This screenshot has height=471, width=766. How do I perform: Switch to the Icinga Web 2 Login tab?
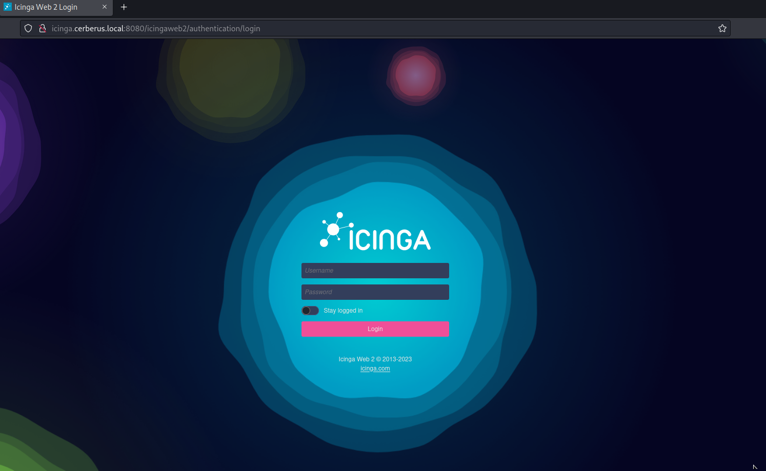point(51,7)
